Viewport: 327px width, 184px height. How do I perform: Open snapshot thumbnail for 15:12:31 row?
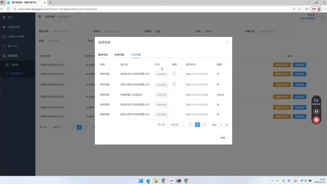tap(175, 84)
